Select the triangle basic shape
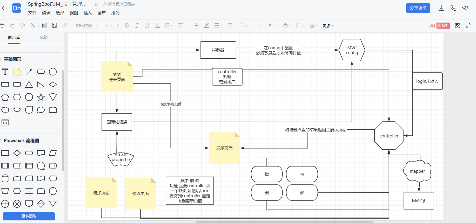This screenshot has height=223, width=476. coord(29,85)
